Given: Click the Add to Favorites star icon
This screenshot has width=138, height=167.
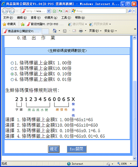Looking at the screenshot, I should pos(23,24).
